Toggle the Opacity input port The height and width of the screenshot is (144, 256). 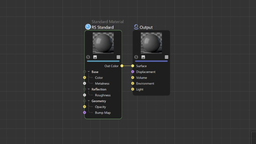84,107
